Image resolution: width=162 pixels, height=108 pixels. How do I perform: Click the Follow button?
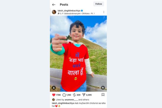tap(99, 4)
